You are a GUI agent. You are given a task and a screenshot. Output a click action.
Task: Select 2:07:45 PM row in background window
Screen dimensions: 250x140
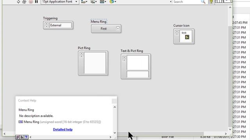click(240, 23)
